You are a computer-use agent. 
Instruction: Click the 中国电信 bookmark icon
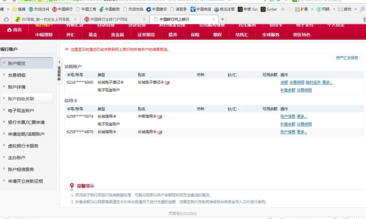click(193, 9)
